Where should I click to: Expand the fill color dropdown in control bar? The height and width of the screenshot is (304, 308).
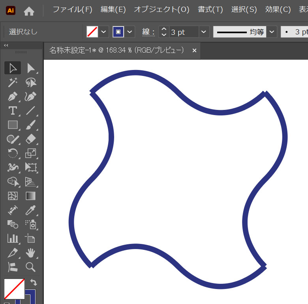coord(103,32)
